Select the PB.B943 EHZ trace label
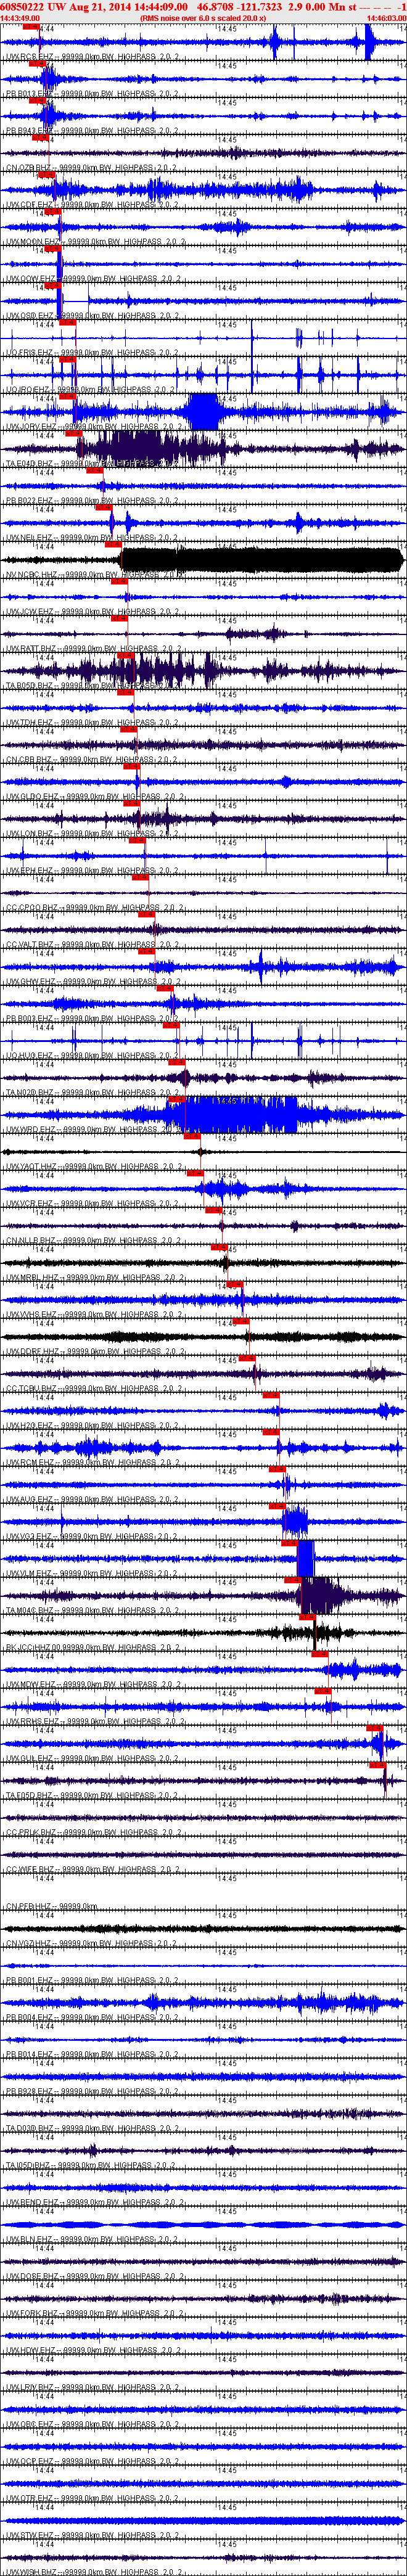The width and height of the screenshot is (407, 2576). tap(92, 131)
